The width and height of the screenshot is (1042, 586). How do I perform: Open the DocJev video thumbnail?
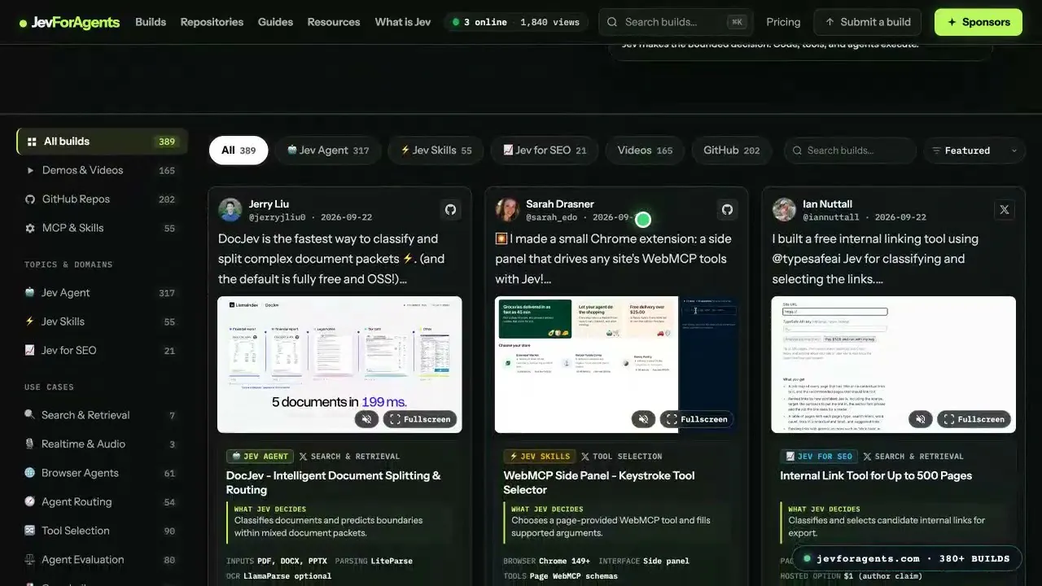pos(339,365)
